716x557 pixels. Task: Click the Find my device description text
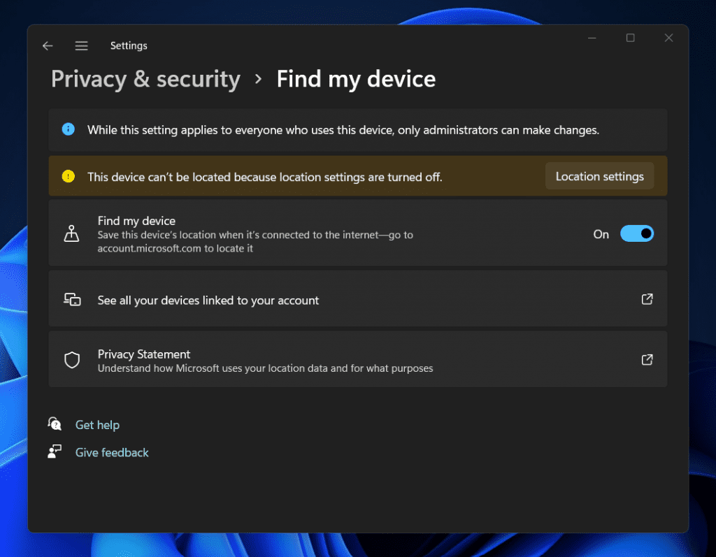[255, 241]
